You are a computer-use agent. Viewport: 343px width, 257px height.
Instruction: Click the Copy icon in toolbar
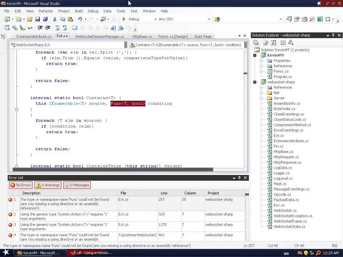pyautogui.click(x=62, y=19)
